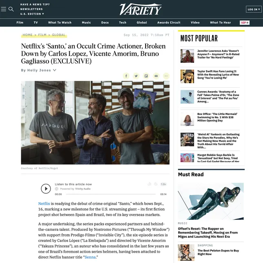Go to GLOBAL breadcrumb
This screenshot has width=263, height=263.
point(59,35)
